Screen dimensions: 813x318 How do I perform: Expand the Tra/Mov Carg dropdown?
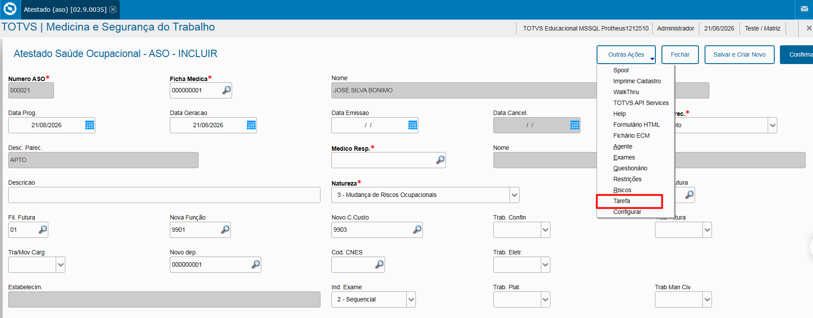pos(61,264)
